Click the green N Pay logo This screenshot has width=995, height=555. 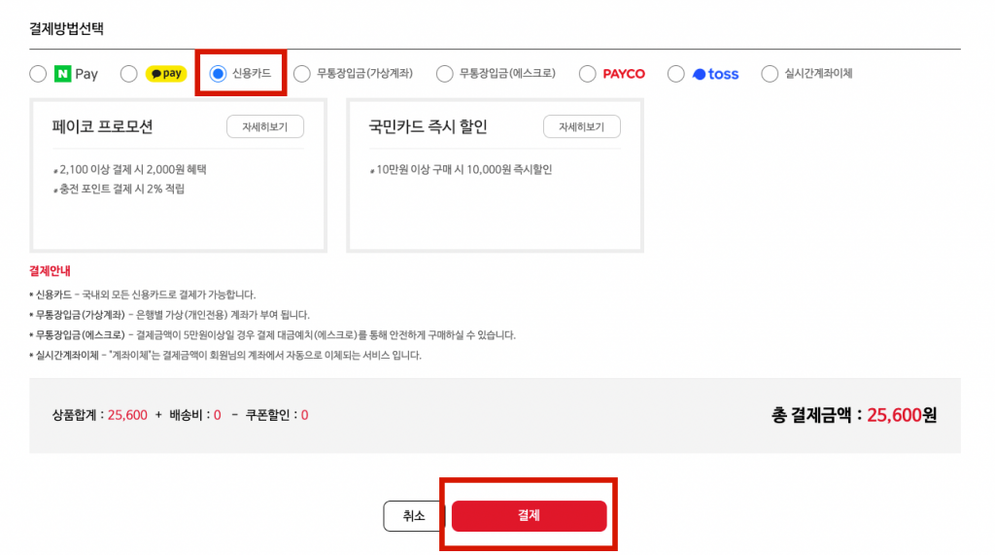[x=77, y=74]
